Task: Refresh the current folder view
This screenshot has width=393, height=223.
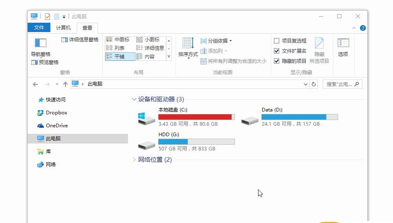Action: [314, 84]
